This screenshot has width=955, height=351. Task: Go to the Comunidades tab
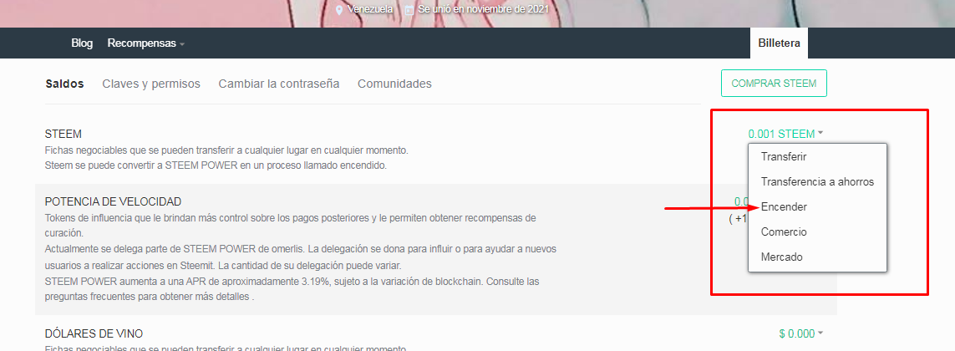pyautogui.click(x=394, y=84)
